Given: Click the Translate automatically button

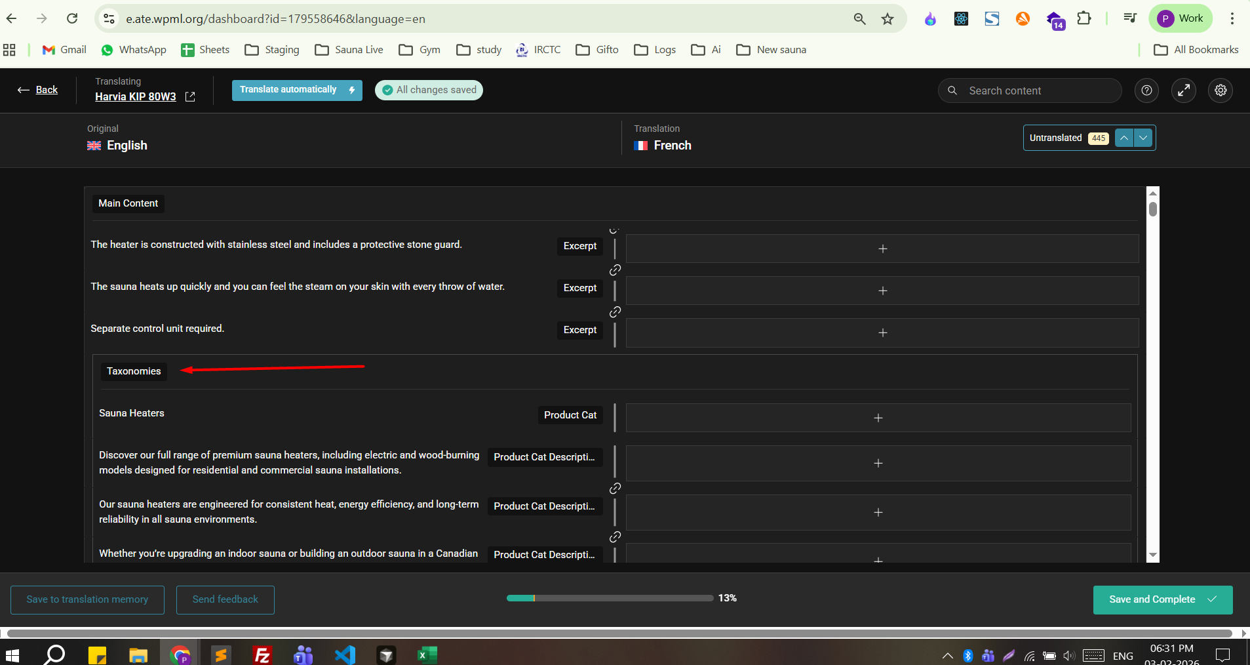Looking at the screenshot, I should tap(296, 90).
